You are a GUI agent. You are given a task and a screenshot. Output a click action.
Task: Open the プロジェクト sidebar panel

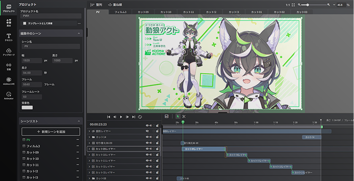(8, 8)
